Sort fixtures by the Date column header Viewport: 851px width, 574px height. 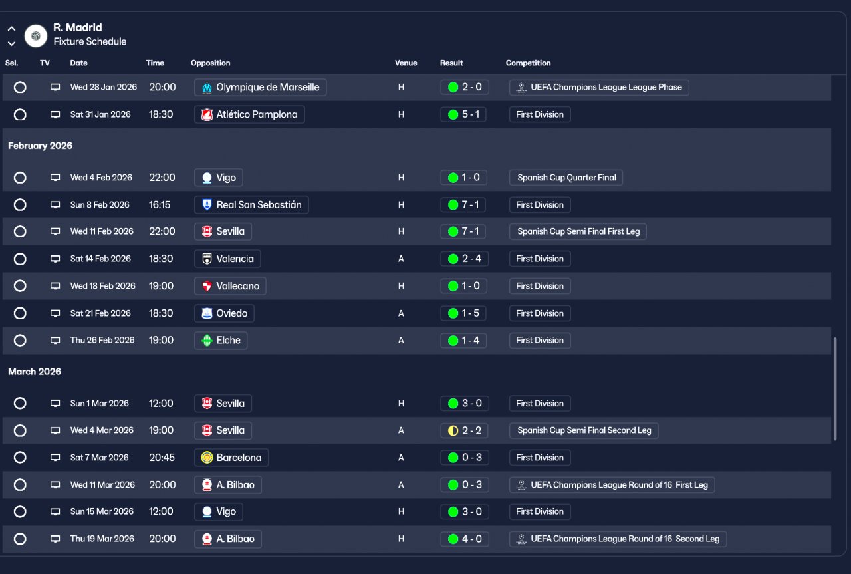tap(78, 63)
